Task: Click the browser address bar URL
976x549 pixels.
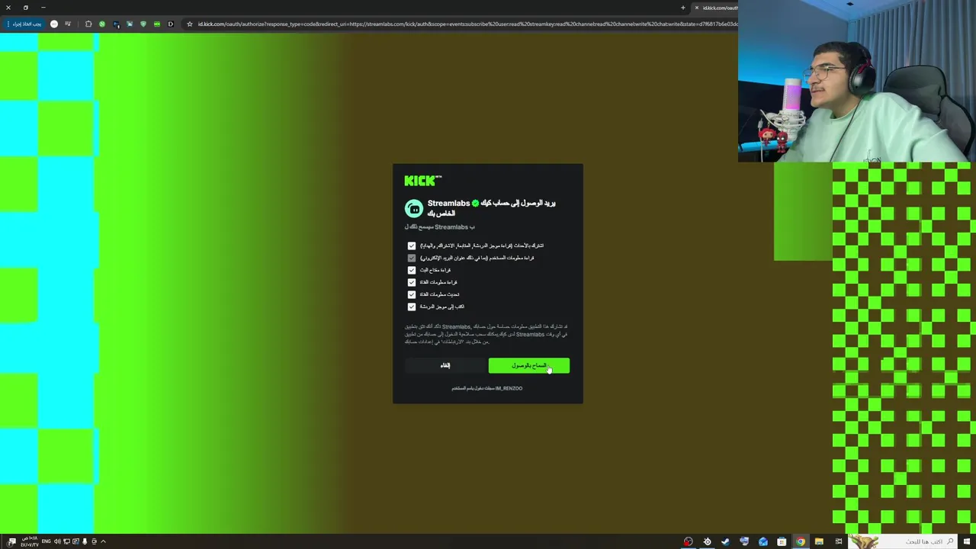Action: 467,24
